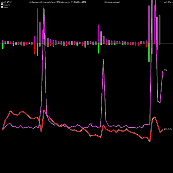Click the Price legend color swatch
Screen dimensions: 173x173
(x=2, y=7)
